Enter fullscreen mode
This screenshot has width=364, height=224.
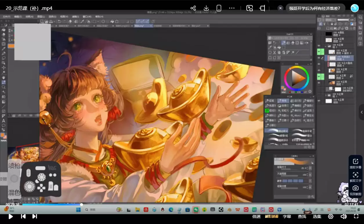point(356,216)
